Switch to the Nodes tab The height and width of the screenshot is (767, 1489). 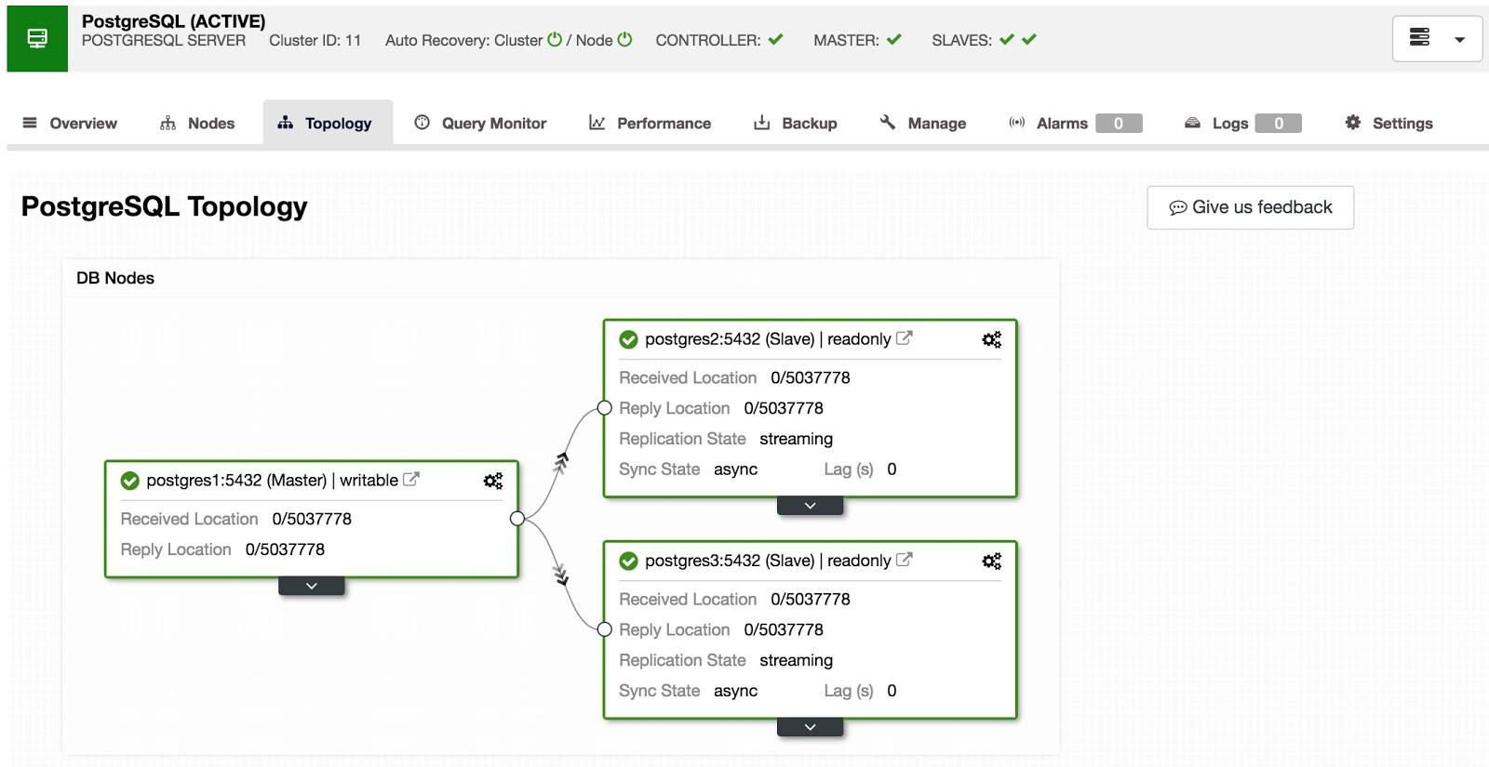point(197,123)
